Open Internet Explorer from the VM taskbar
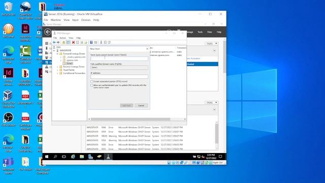This screenshot has width=325, height=183. (x=73, y=157)
